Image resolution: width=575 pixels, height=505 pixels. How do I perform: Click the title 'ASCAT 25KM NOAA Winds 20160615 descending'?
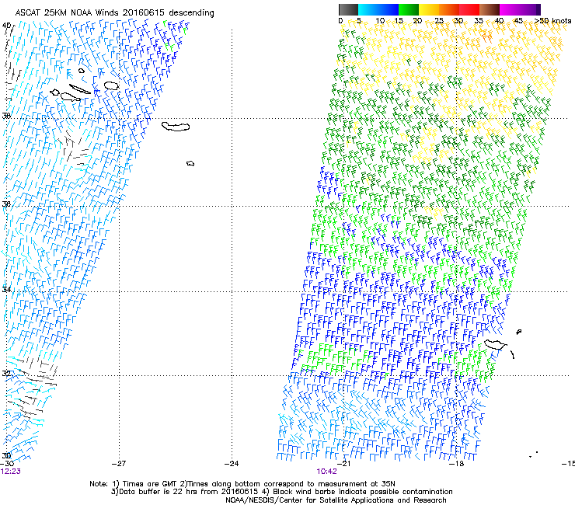[x=114, y=13]
